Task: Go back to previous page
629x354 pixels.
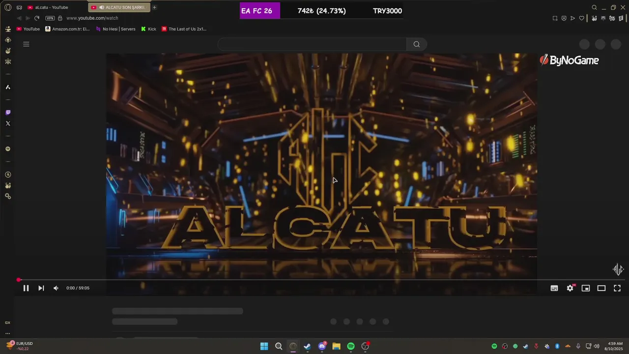Action: point(19,18)
